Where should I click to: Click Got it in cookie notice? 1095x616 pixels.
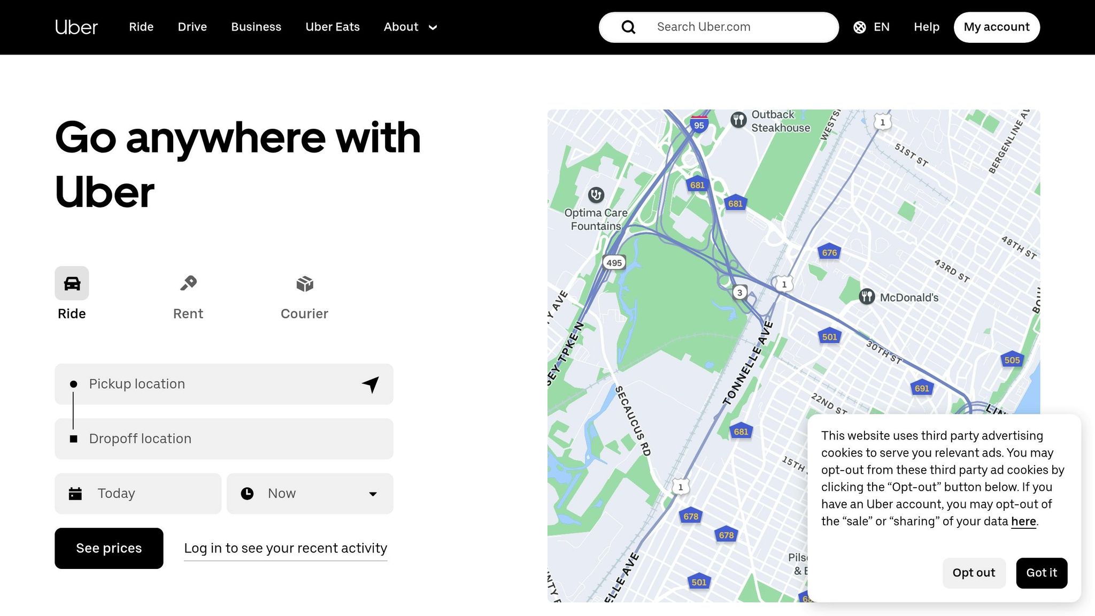pyautogui.click(x=1042, y=573)
